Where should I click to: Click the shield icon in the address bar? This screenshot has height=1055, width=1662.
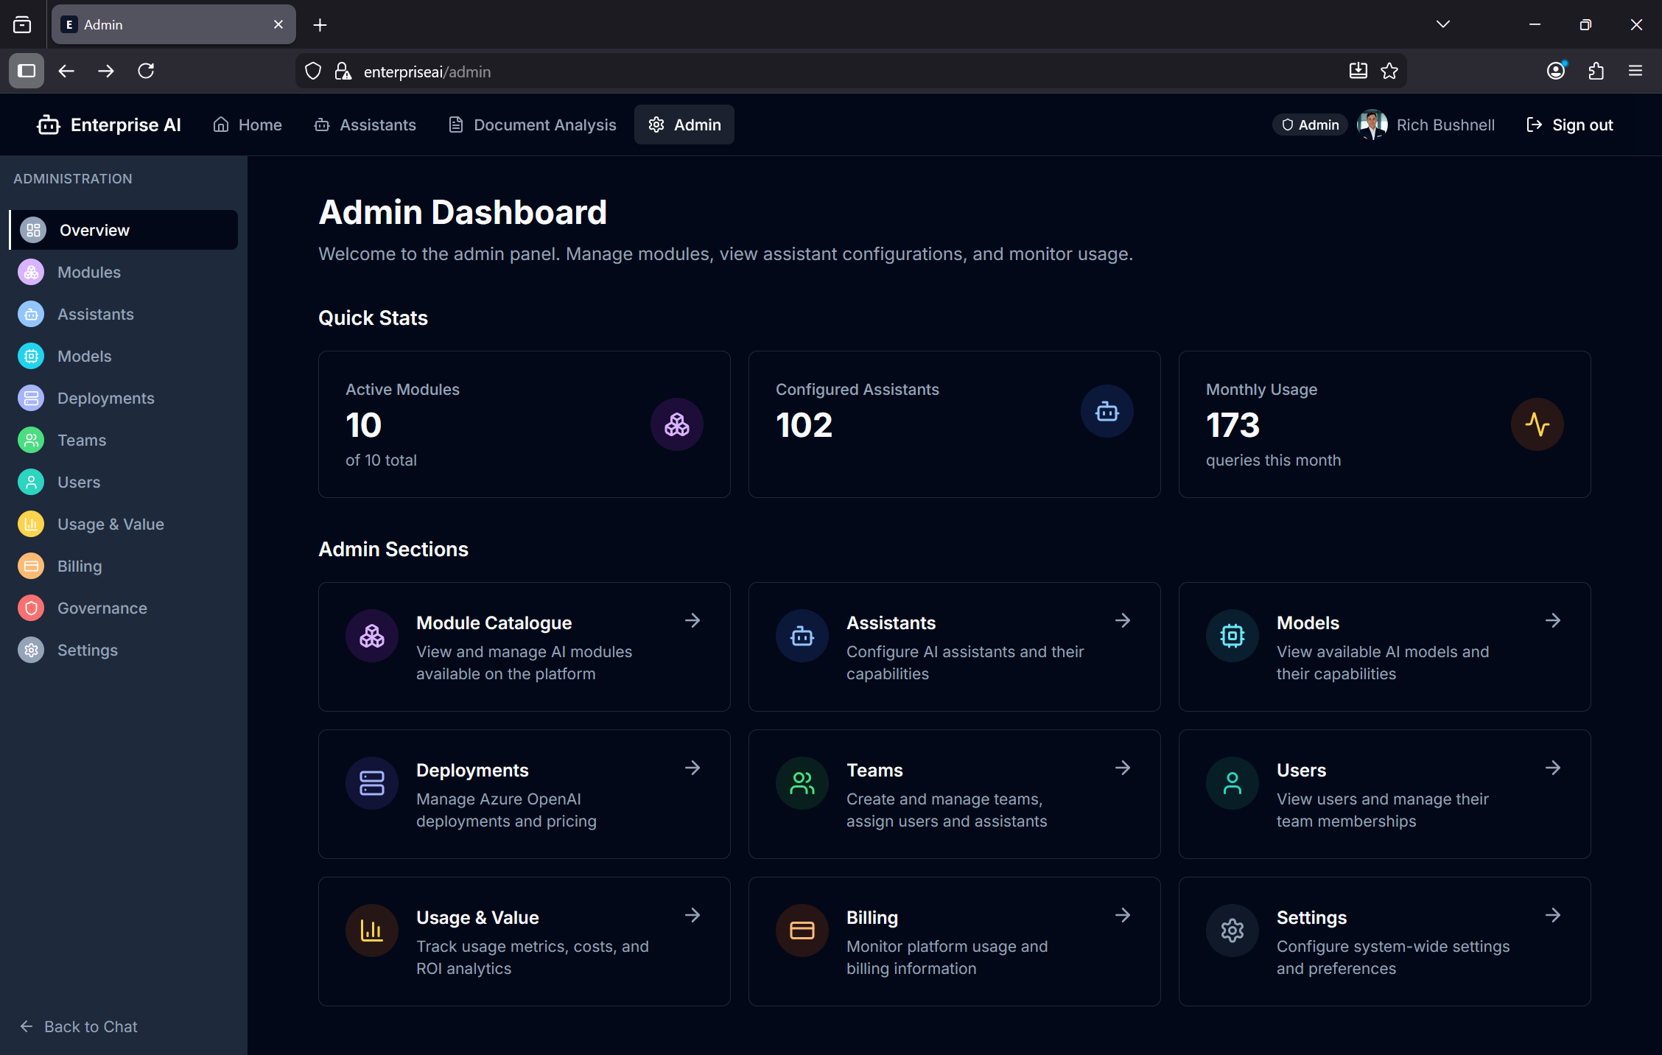312,71
